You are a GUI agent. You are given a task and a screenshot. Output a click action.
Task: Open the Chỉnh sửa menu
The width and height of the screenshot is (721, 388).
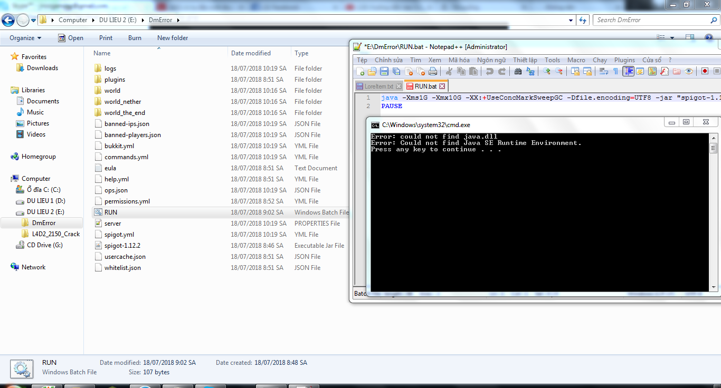coord(388,60)
